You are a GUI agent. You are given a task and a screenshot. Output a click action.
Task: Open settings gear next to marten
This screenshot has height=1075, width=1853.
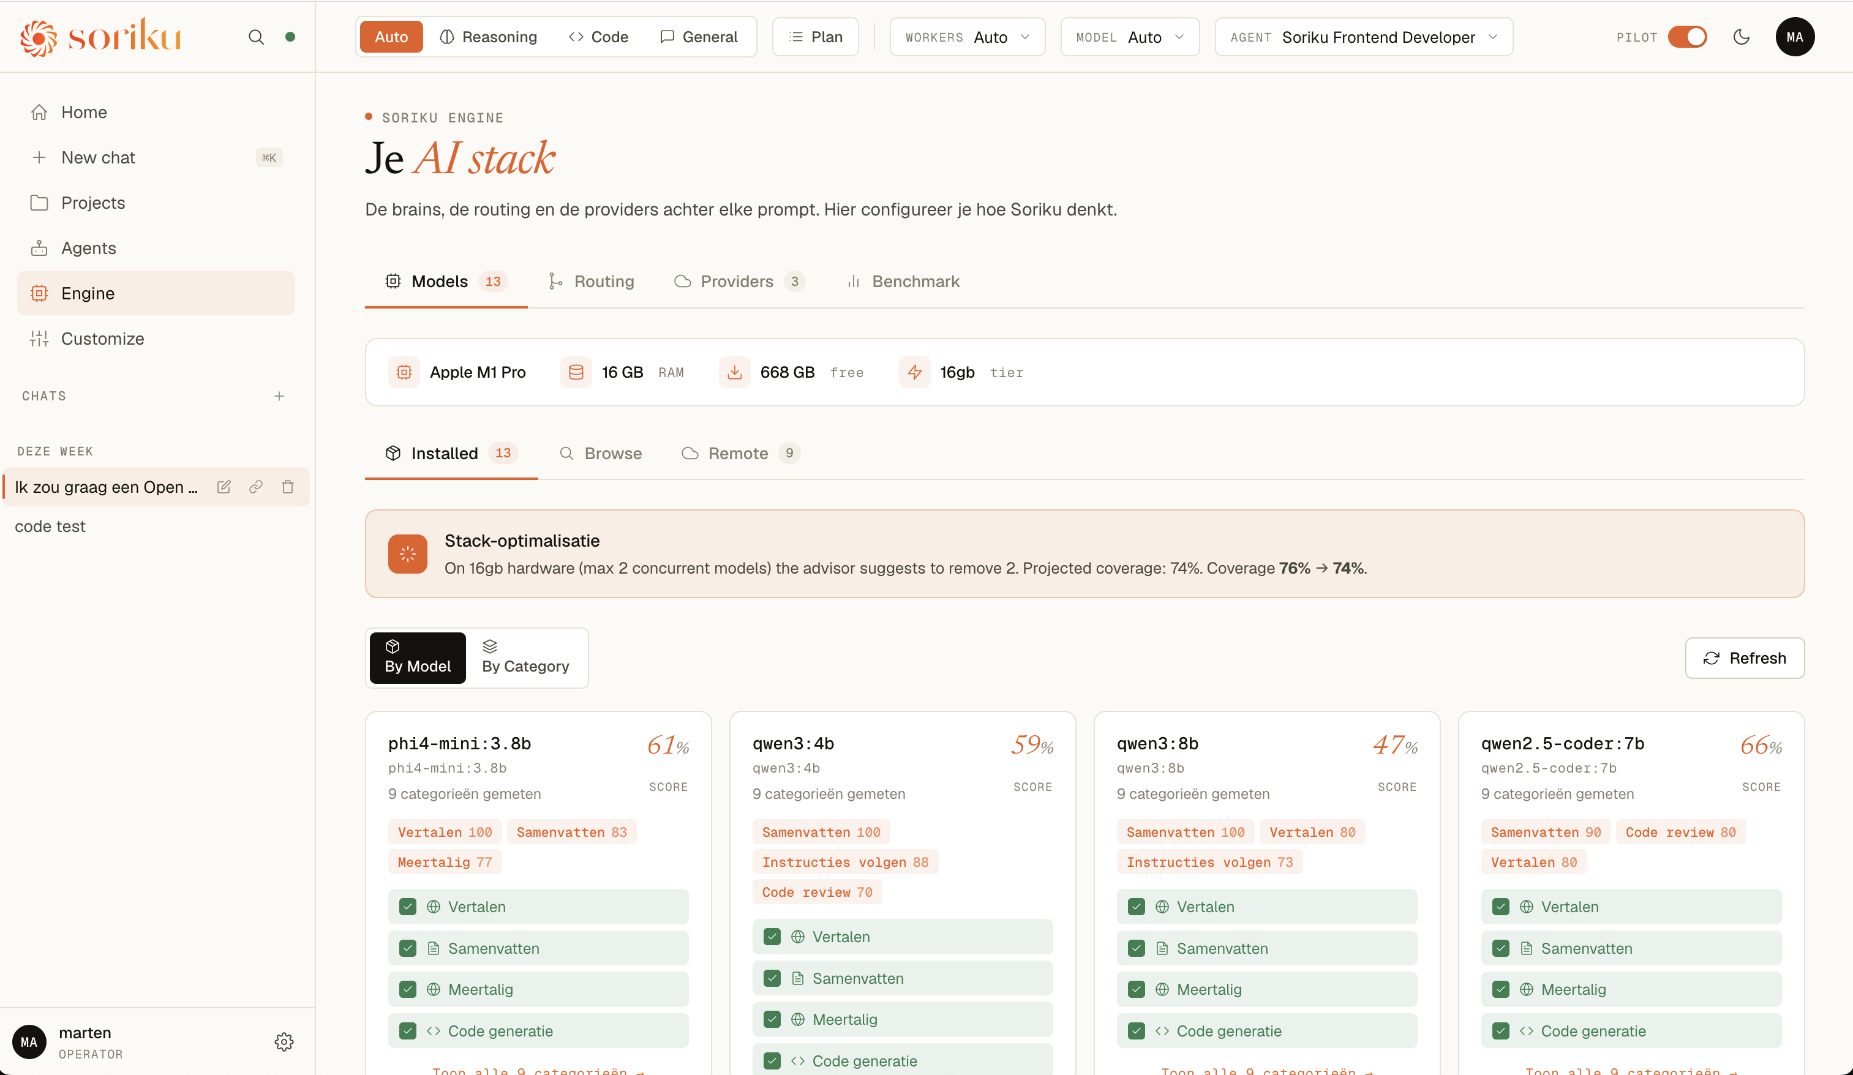click(x=284, y=1041)
